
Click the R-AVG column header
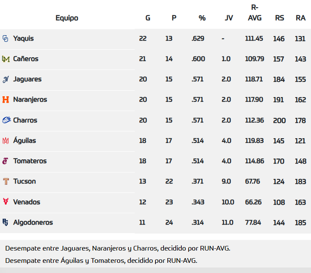pos(255,13)
